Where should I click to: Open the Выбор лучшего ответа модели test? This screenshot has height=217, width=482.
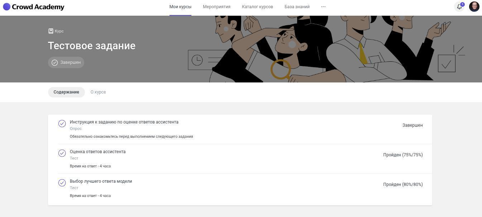click(101, 181)
